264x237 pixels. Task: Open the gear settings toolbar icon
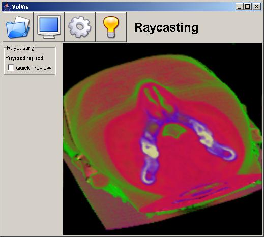(80, 27)
